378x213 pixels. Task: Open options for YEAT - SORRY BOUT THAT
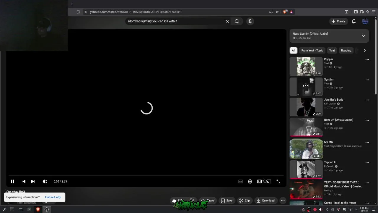[x=367, y=183]
